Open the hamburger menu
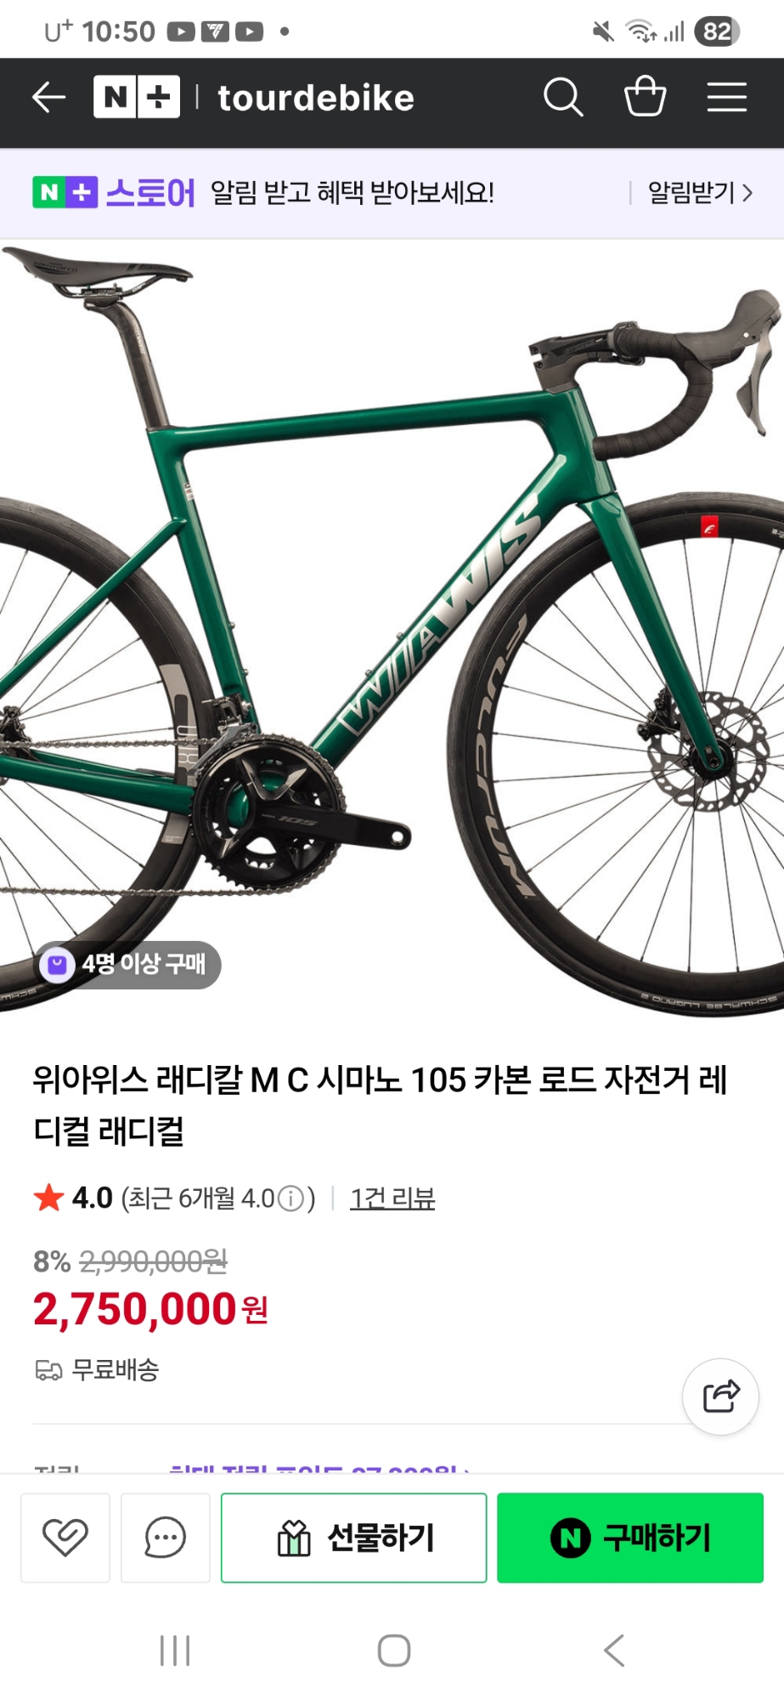 (x=727, y=97)
